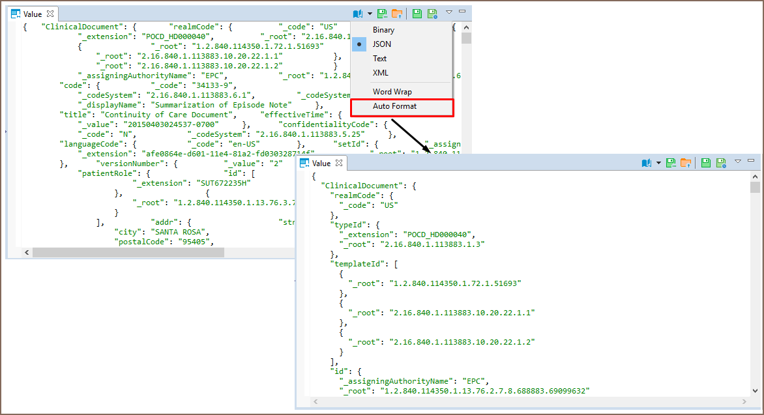764x415 pixels.
Task: Click the blue book icon in the formatted Value panel
Action: pos(647,163)
